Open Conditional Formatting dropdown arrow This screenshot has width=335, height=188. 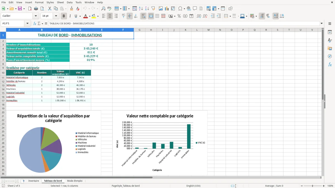point(256,16)
